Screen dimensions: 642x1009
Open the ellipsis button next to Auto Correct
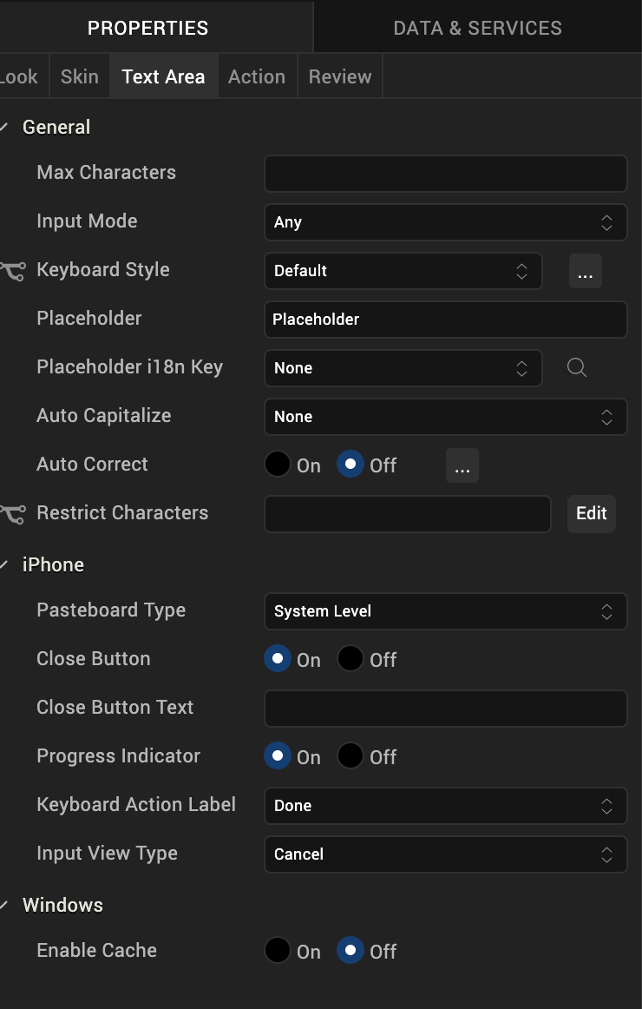(462, 465)
